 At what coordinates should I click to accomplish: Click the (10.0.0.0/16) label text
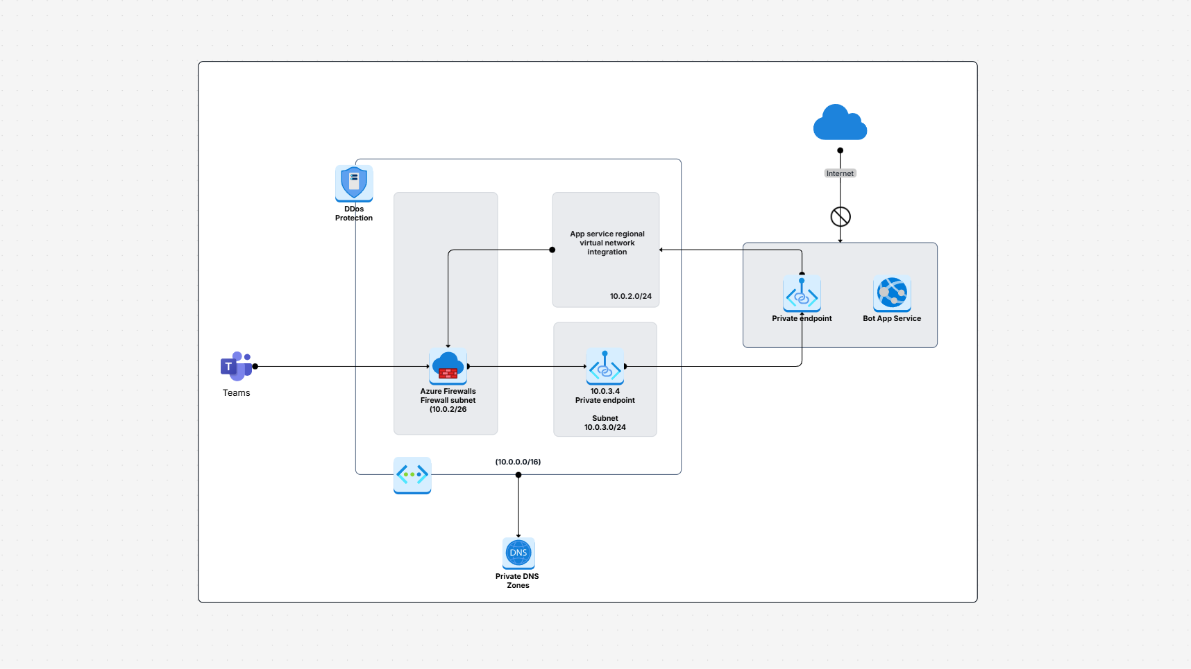click(x=518, y=461)
